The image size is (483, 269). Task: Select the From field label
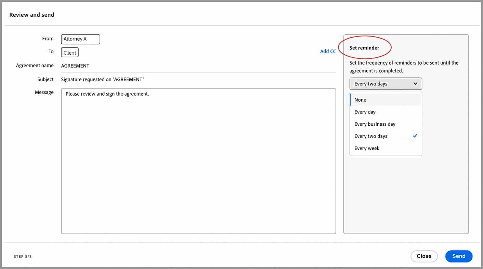coord(48,38)
